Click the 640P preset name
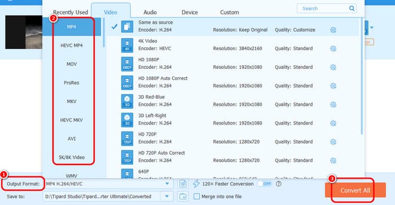 [x=143, y=172]
